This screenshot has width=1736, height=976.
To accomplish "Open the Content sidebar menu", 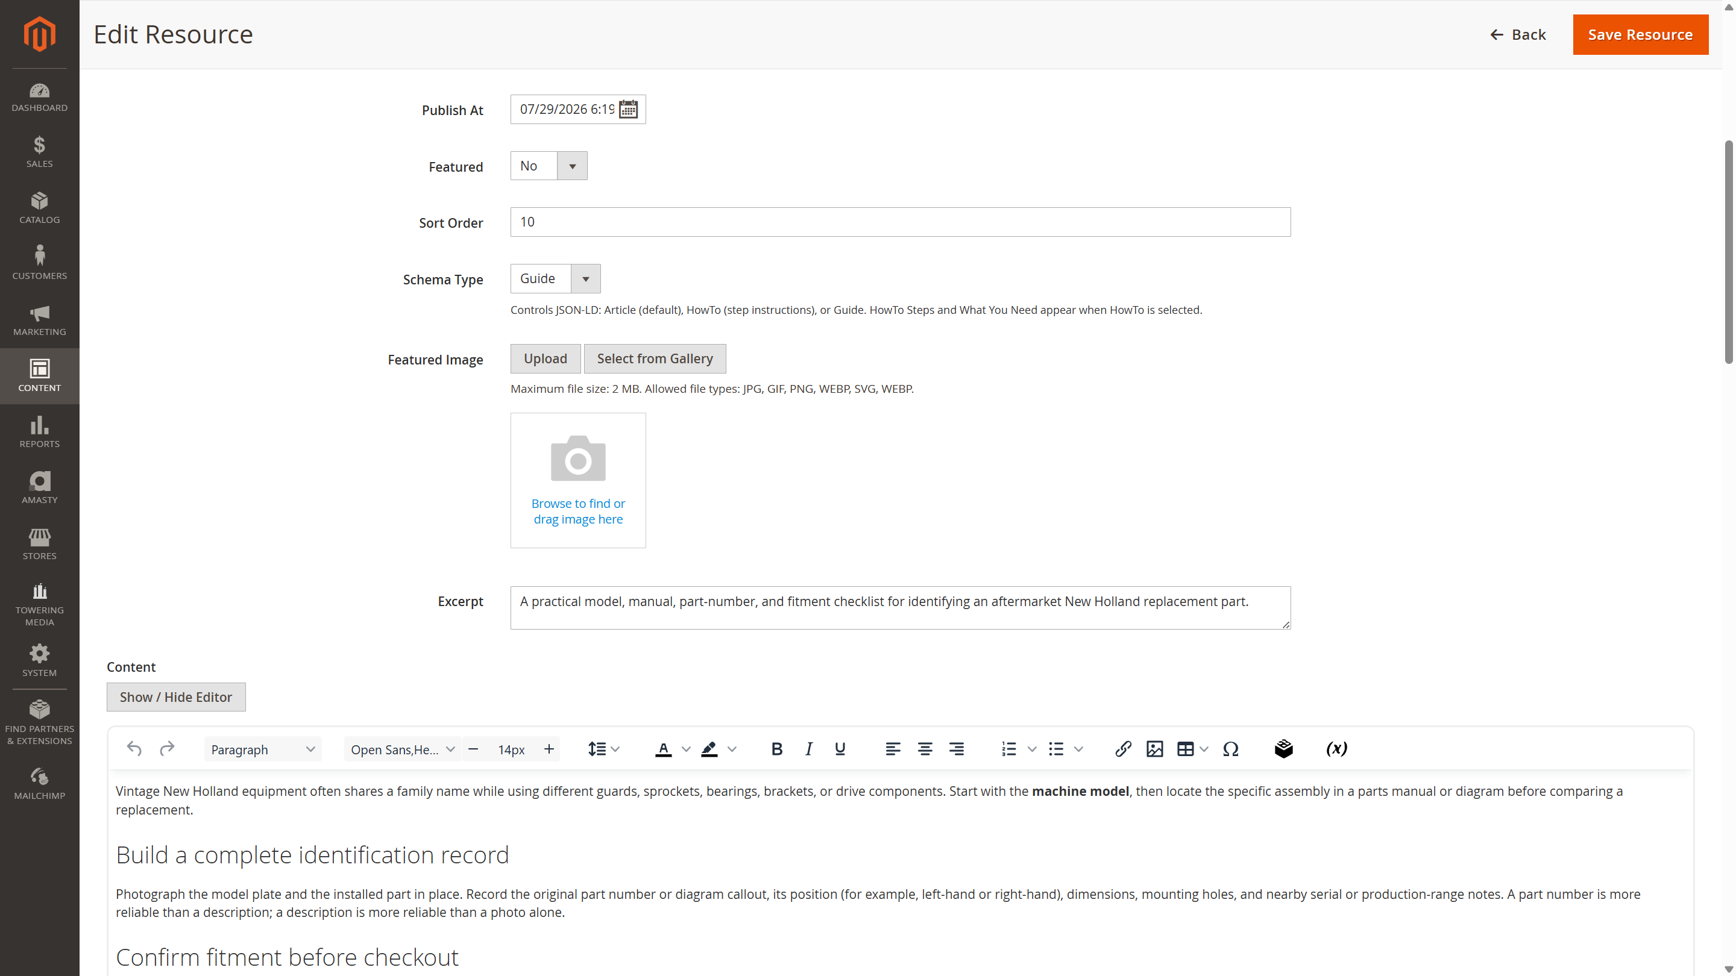I will tap(39, 377).
